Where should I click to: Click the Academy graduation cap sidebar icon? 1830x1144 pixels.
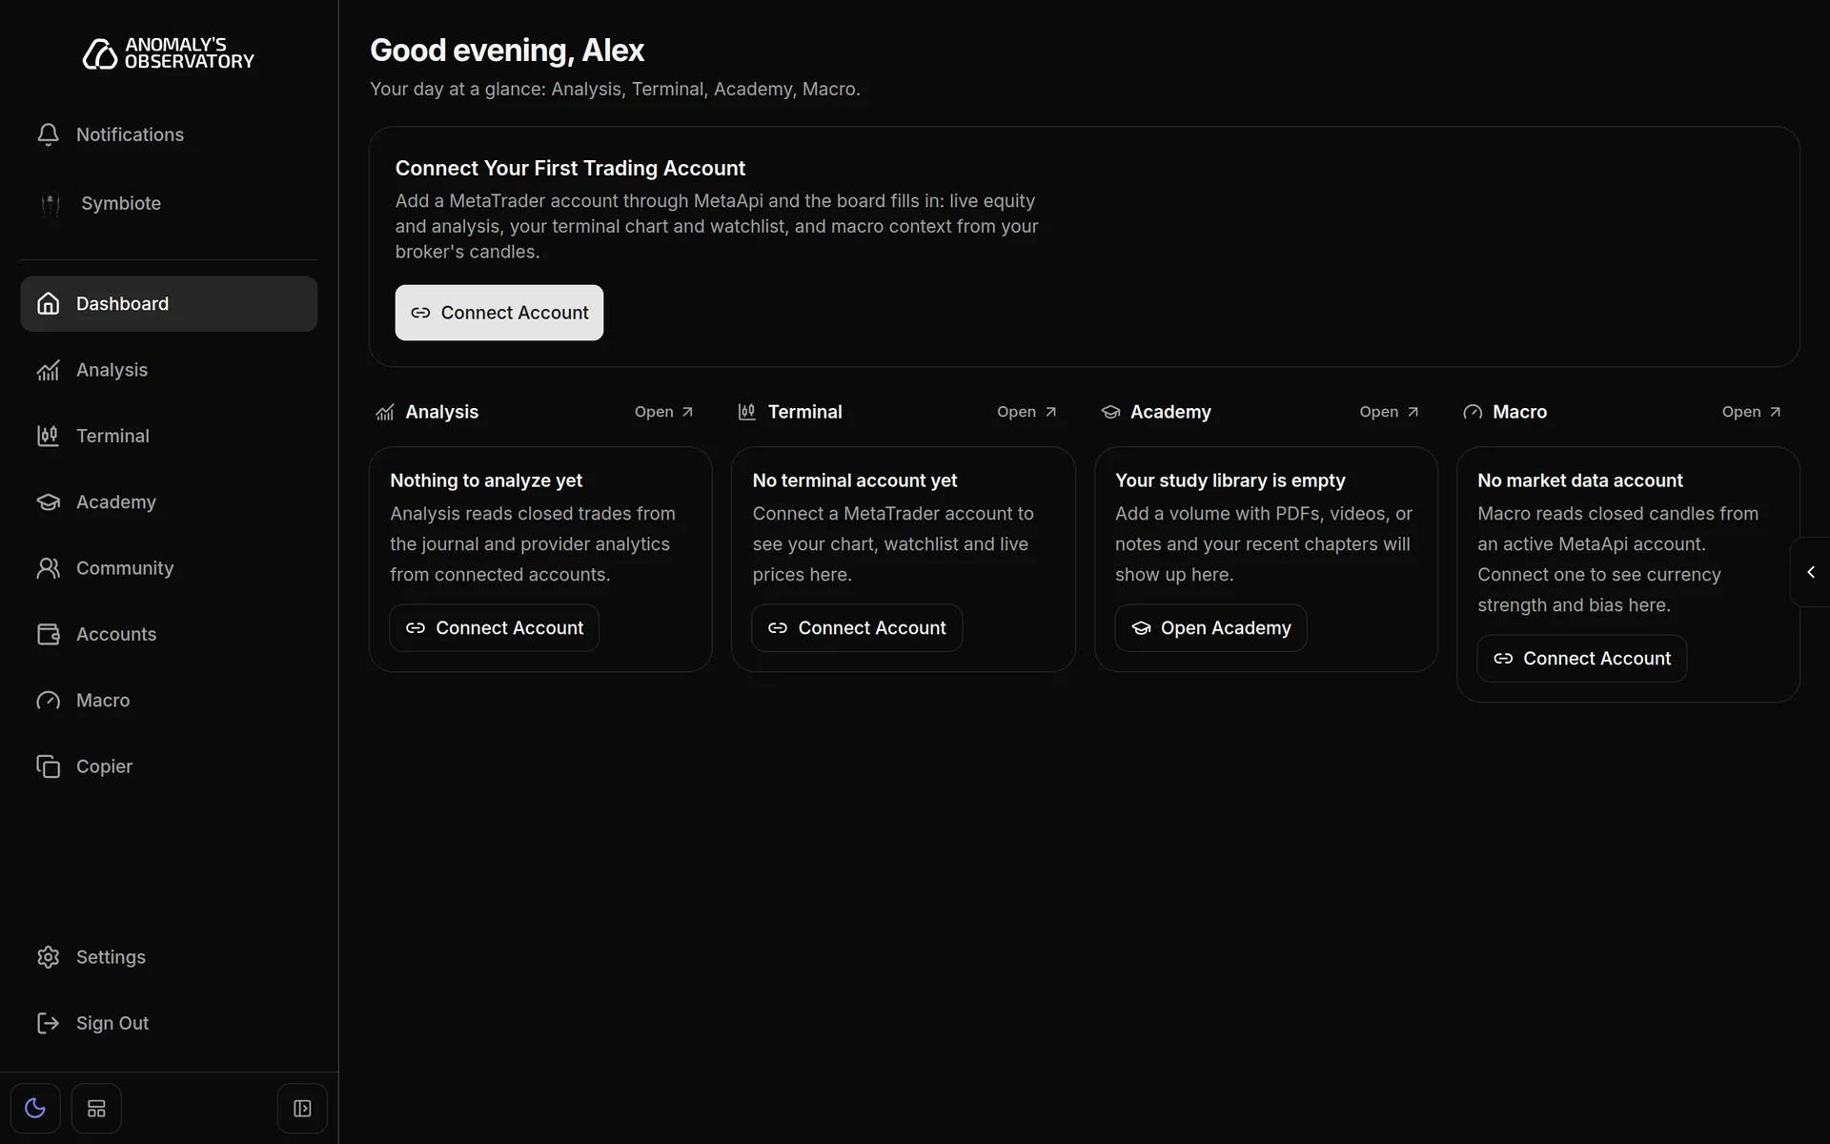tap(48, 502)
